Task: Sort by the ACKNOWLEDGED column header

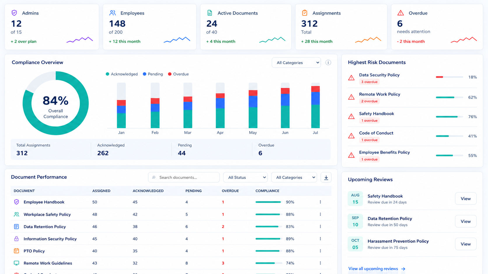Action: click(x=148, y=191)
